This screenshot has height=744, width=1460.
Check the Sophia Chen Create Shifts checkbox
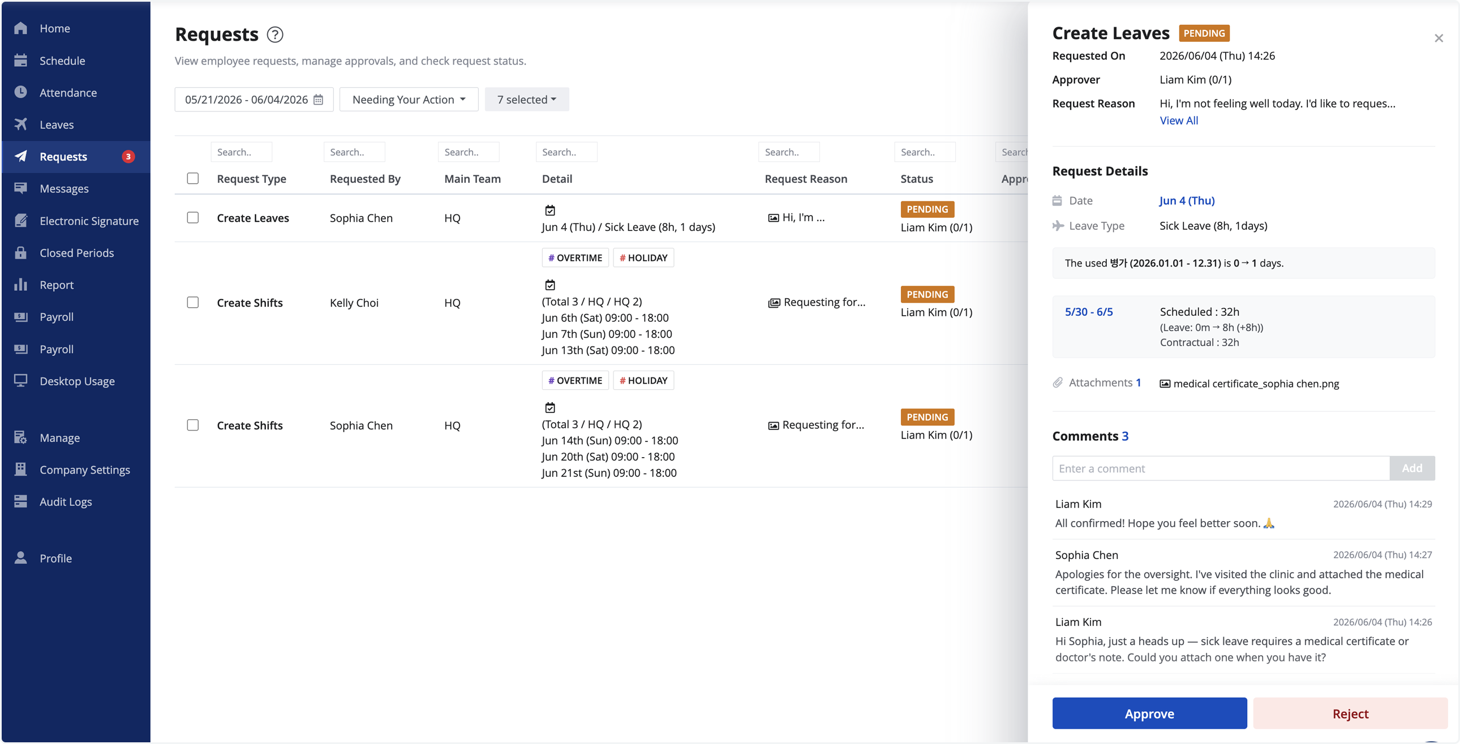[x=193, y=425]
